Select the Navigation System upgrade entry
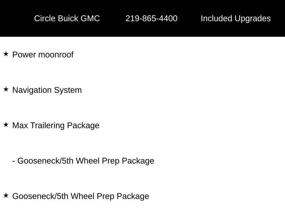 (x=47, y=90)
